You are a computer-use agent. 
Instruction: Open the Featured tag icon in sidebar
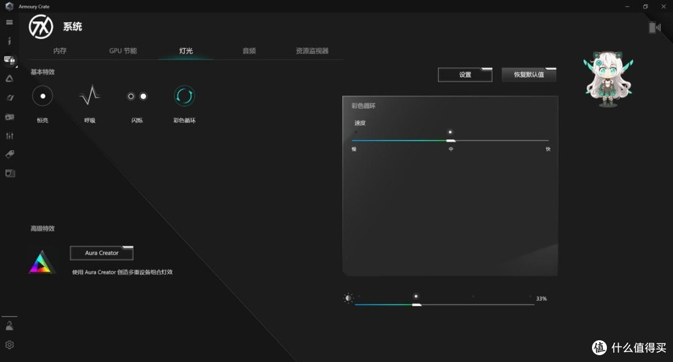[9, 154]
